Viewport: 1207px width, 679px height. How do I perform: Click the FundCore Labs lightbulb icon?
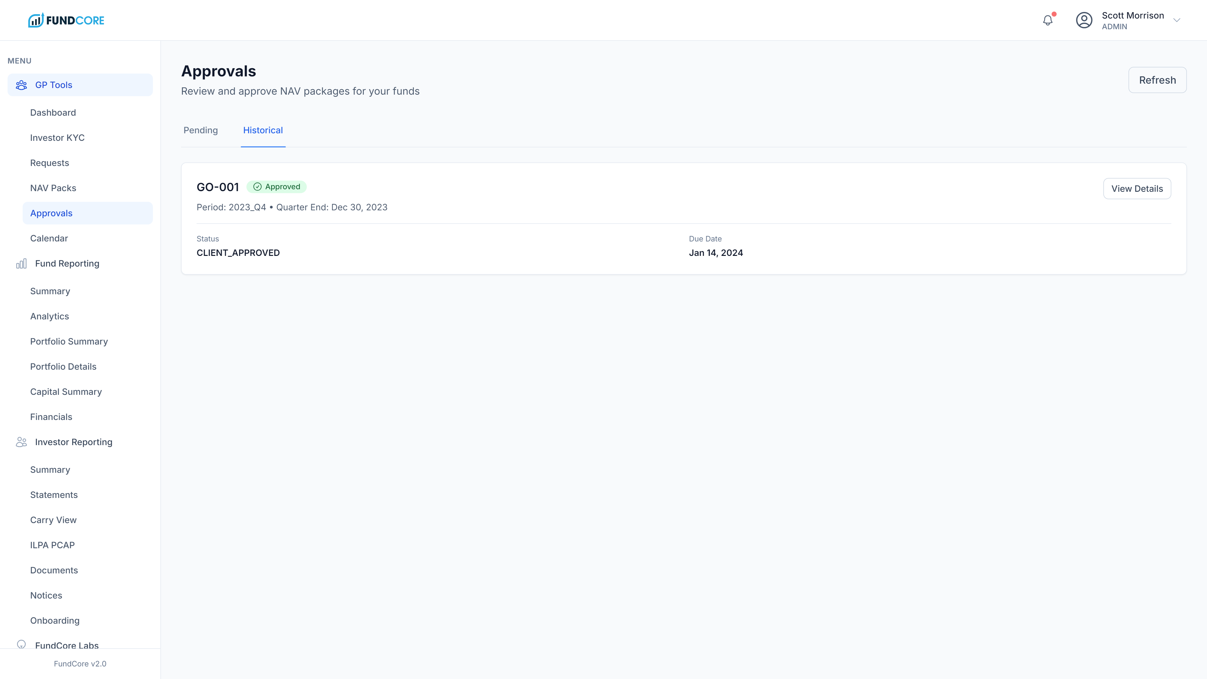[21, 644]
